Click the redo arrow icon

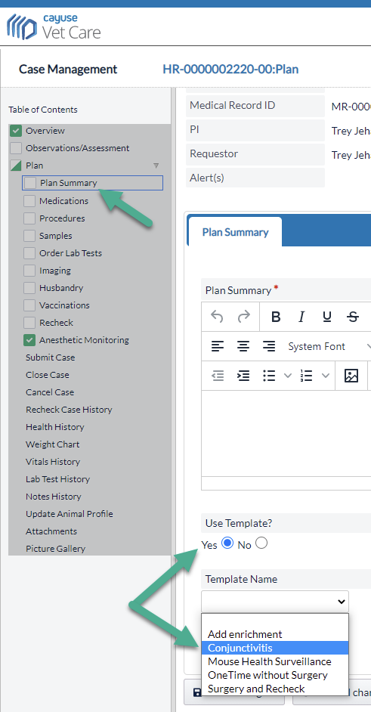(x=244, y=317)
